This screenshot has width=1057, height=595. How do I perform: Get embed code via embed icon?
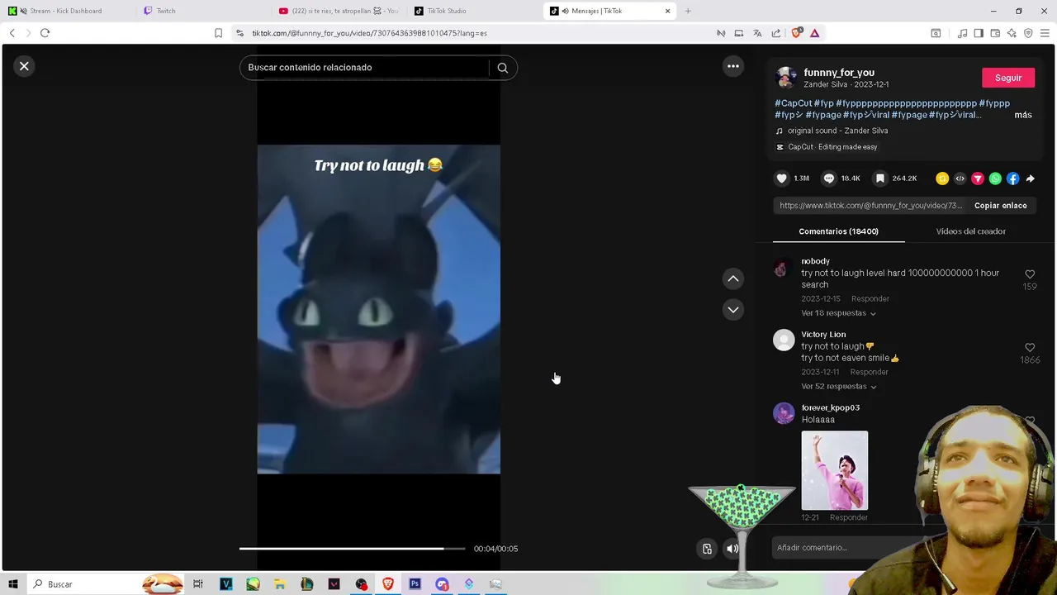[x=960, y=178]
